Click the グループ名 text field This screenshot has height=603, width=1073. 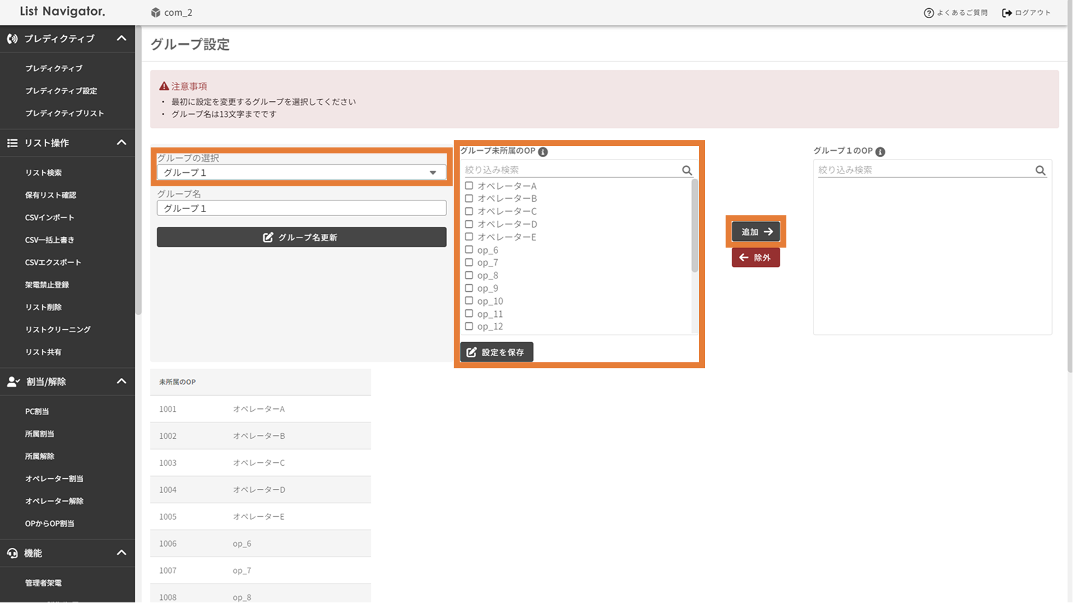click(x=301, y=208)
